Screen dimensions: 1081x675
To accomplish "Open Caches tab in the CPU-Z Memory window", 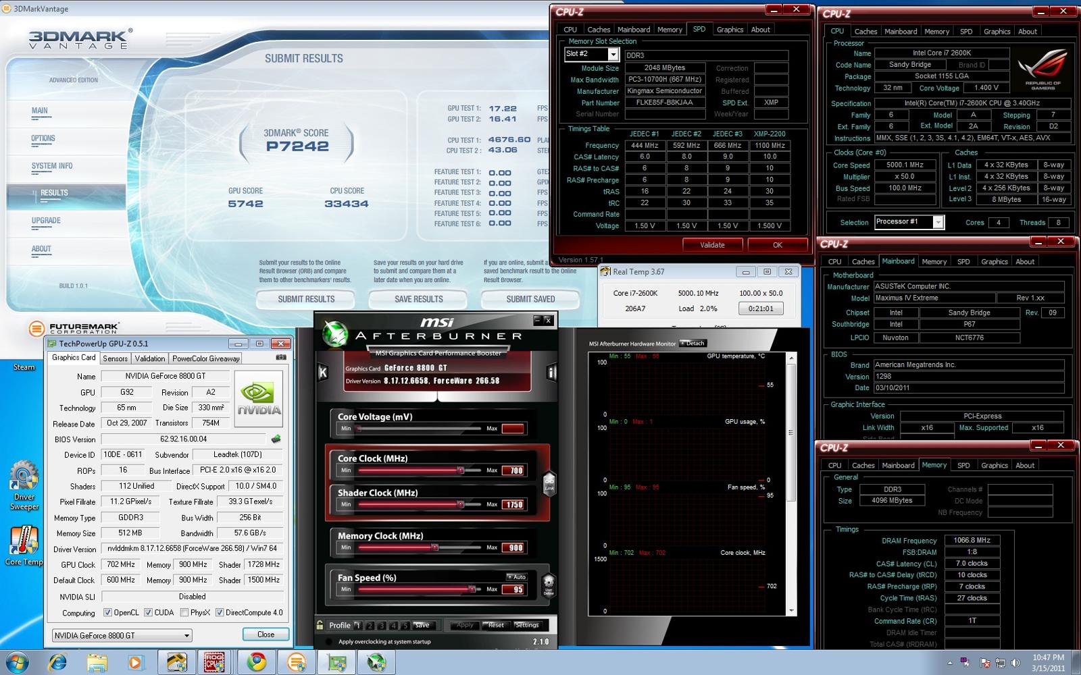I will coord(863,465).
